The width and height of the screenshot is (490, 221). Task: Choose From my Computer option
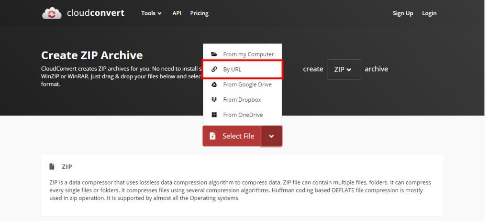pyautogui.click(x=243, y=54)
